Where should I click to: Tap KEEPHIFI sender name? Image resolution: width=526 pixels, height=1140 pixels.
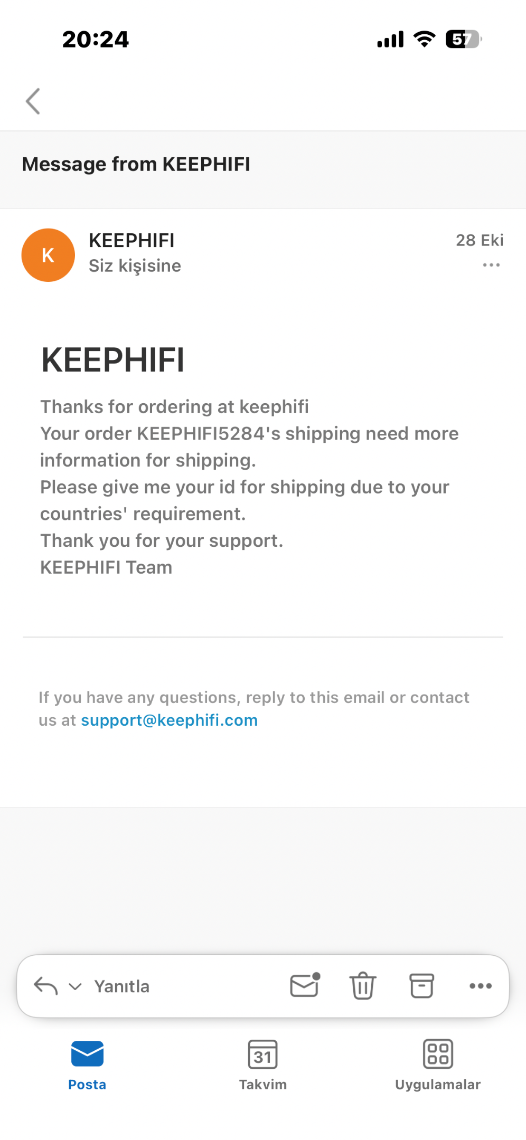tap(131, 241)
